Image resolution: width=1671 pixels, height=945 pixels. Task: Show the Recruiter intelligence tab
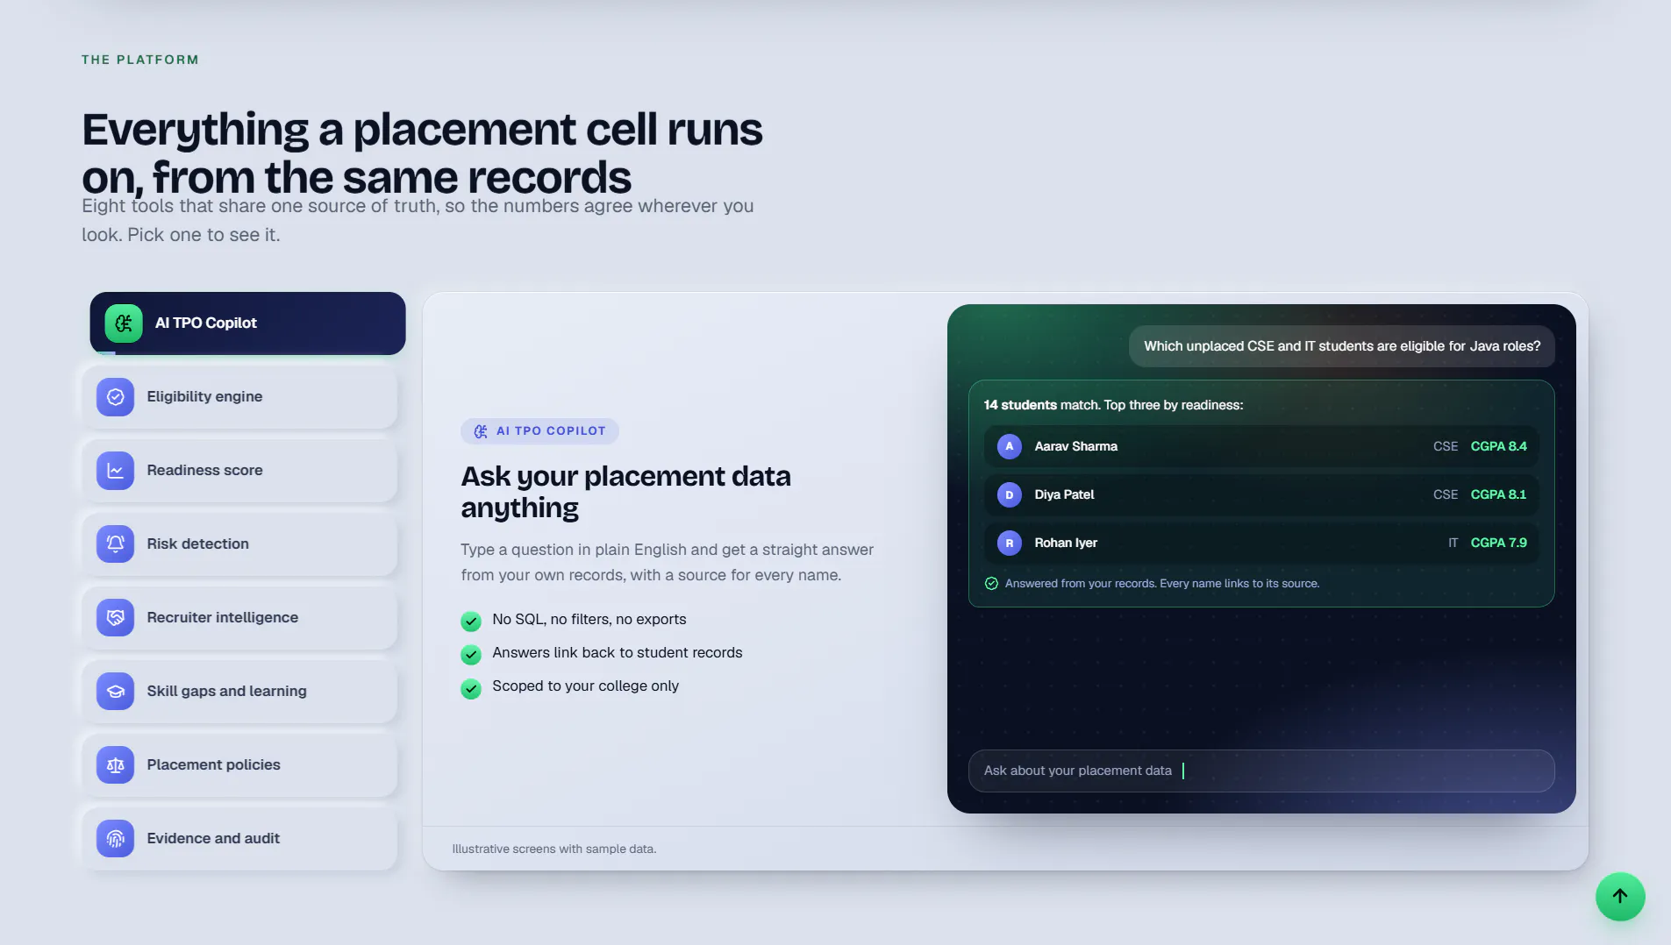(239, 618)
